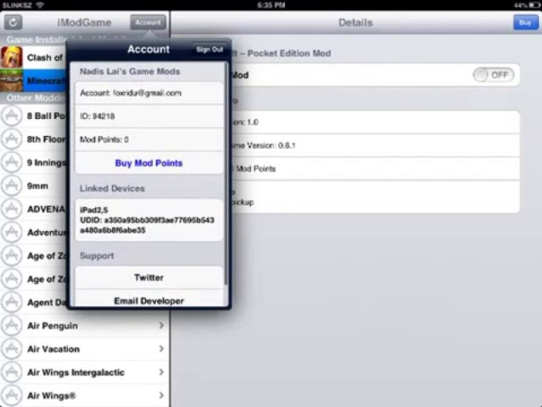Tap the Air Wings Intergalactic list label

(76, 373)
